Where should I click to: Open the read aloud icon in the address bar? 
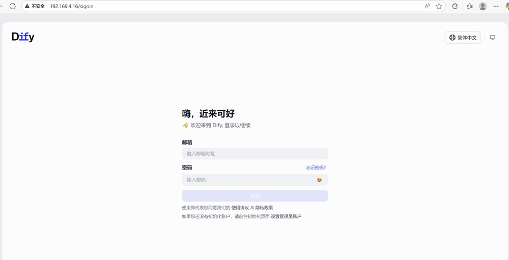point(427,6)
